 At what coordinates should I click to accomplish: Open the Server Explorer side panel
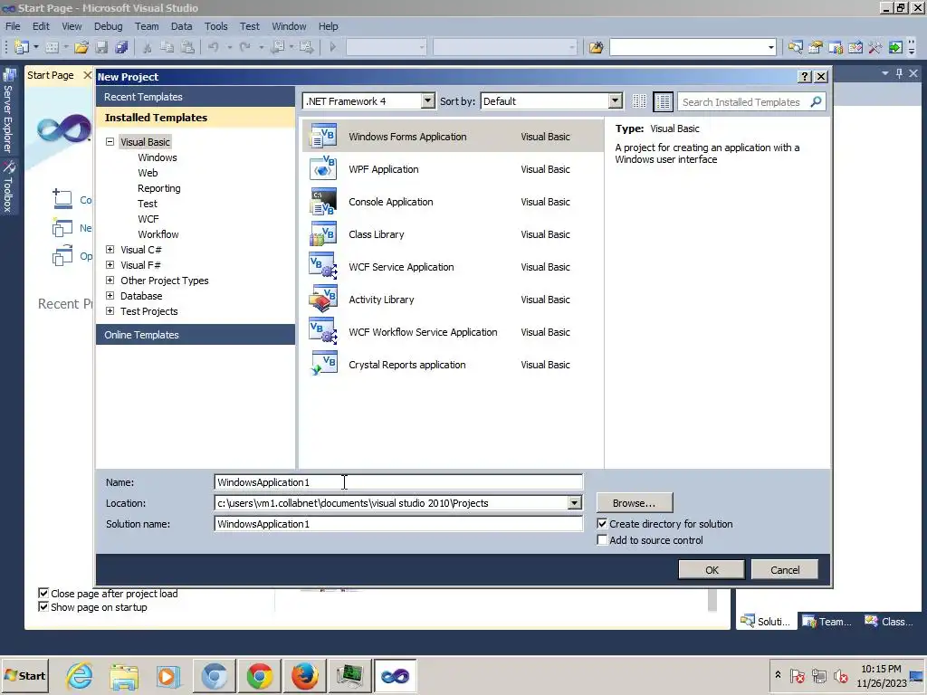coord(8,110)
